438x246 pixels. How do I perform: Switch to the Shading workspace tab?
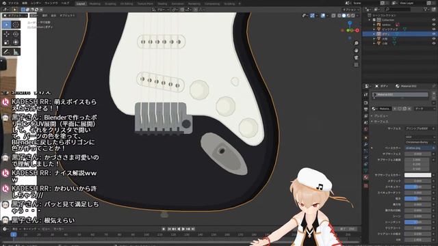point(162,4)
